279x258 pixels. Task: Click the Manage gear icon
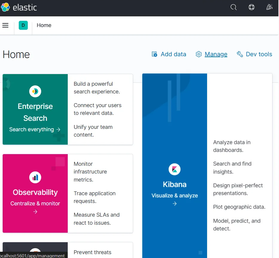click(198, 54)
